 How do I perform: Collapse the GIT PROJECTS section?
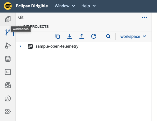20,26
